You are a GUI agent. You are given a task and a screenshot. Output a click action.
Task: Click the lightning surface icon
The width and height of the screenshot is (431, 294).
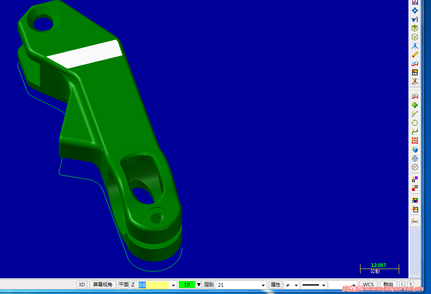(x=415, y=96)
